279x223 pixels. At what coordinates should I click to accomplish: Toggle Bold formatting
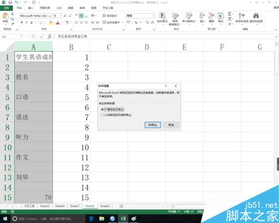[x=22, y=22]
